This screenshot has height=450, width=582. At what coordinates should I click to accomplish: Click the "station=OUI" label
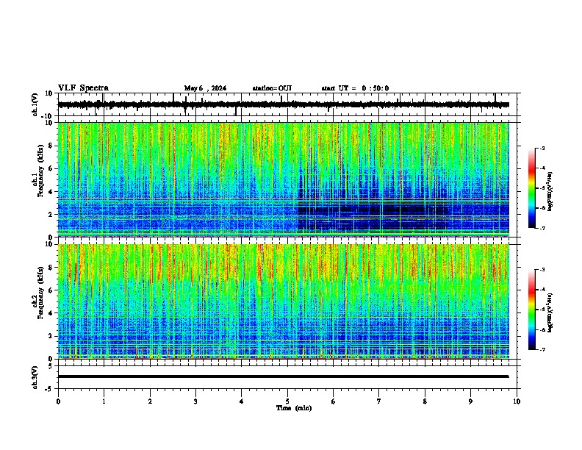click(272, 88)
